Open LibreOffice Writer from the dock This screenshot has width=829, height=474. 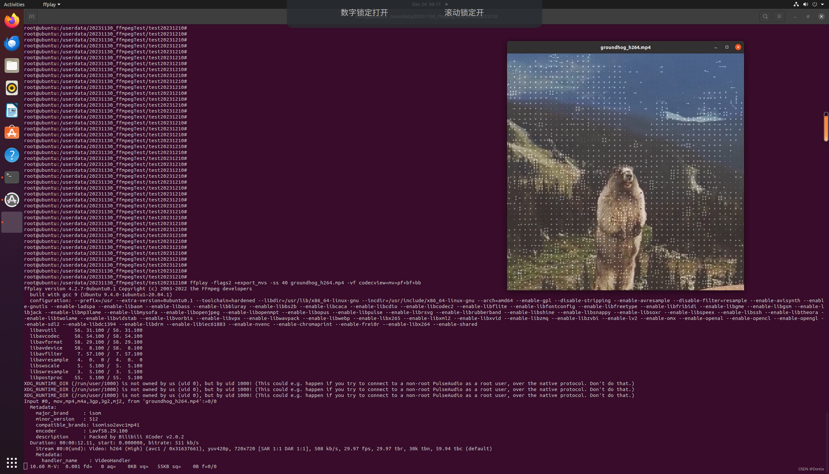click(12, 110)
